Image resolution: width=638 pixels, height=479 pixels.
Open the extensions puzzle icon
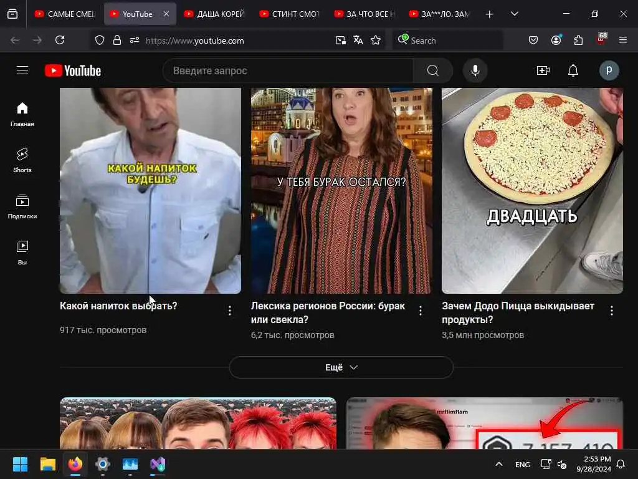(x=578, y=40)
